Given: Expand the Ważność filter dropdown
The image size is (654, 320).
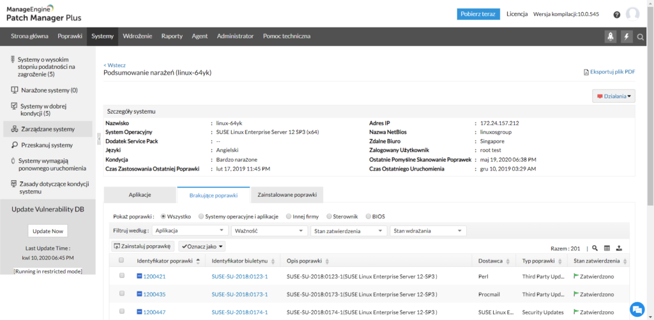Looking at the screenshot, I should pos(269,231).
